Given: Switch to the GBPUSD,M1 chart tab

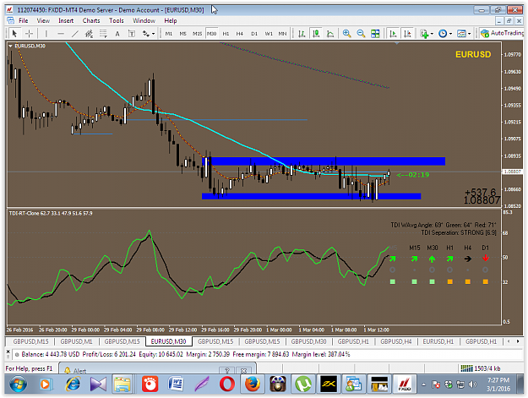Looking at the screenshot, I should [76, 341].
